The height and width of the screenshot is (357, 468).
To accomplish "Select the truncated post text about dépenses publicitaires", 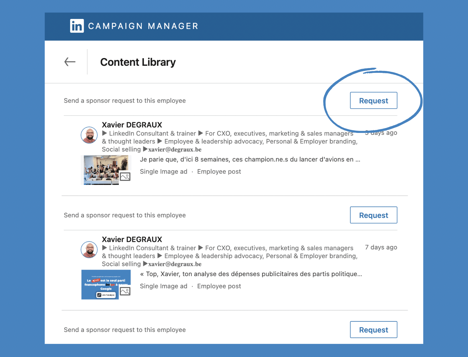I will [x=251, y=274].
